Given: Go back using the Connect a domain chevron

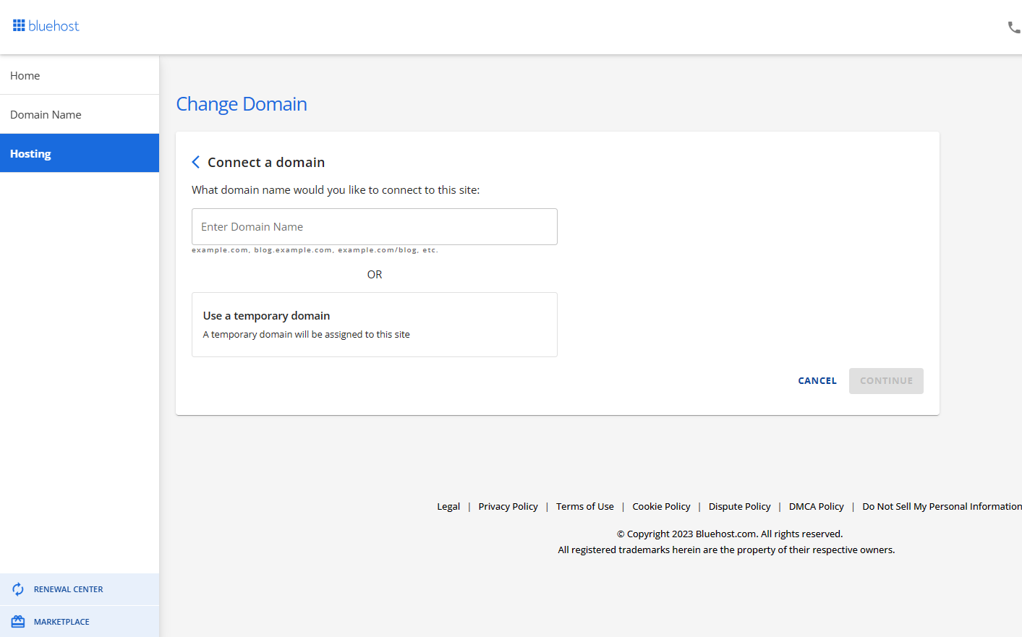Looking at the screenshot, I should tap(195, 162).
